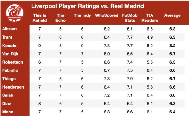Click the 'TIA Readers' column header

[150, 18]
